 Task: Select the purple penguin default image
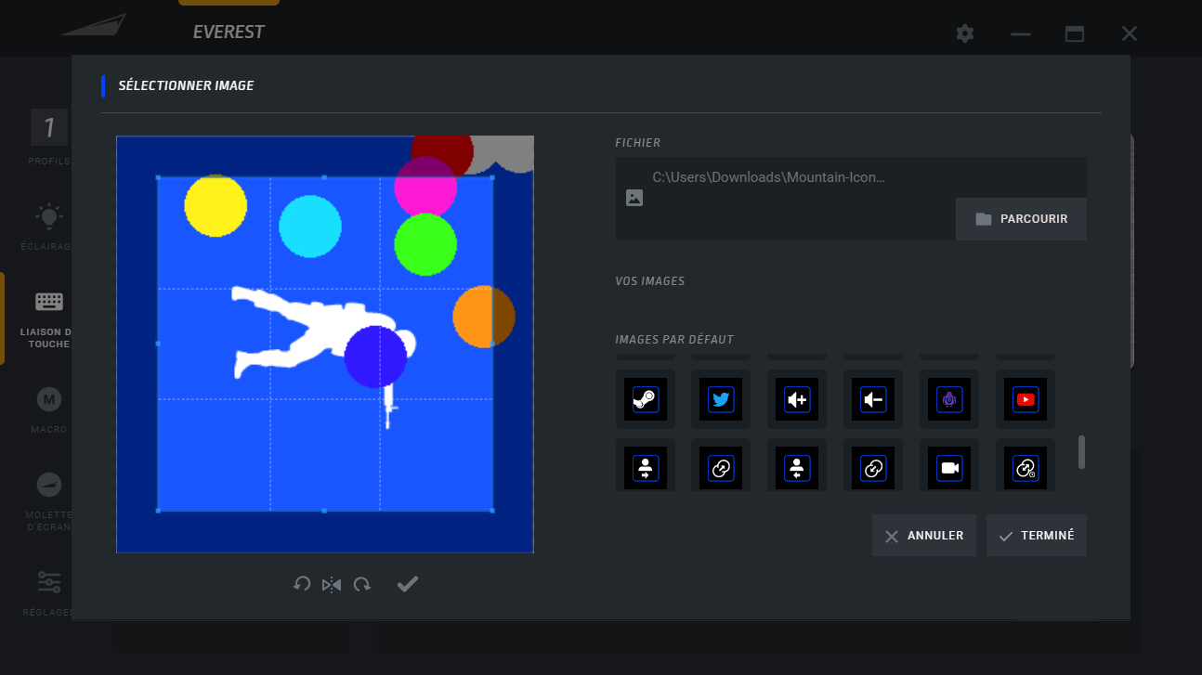949,400
